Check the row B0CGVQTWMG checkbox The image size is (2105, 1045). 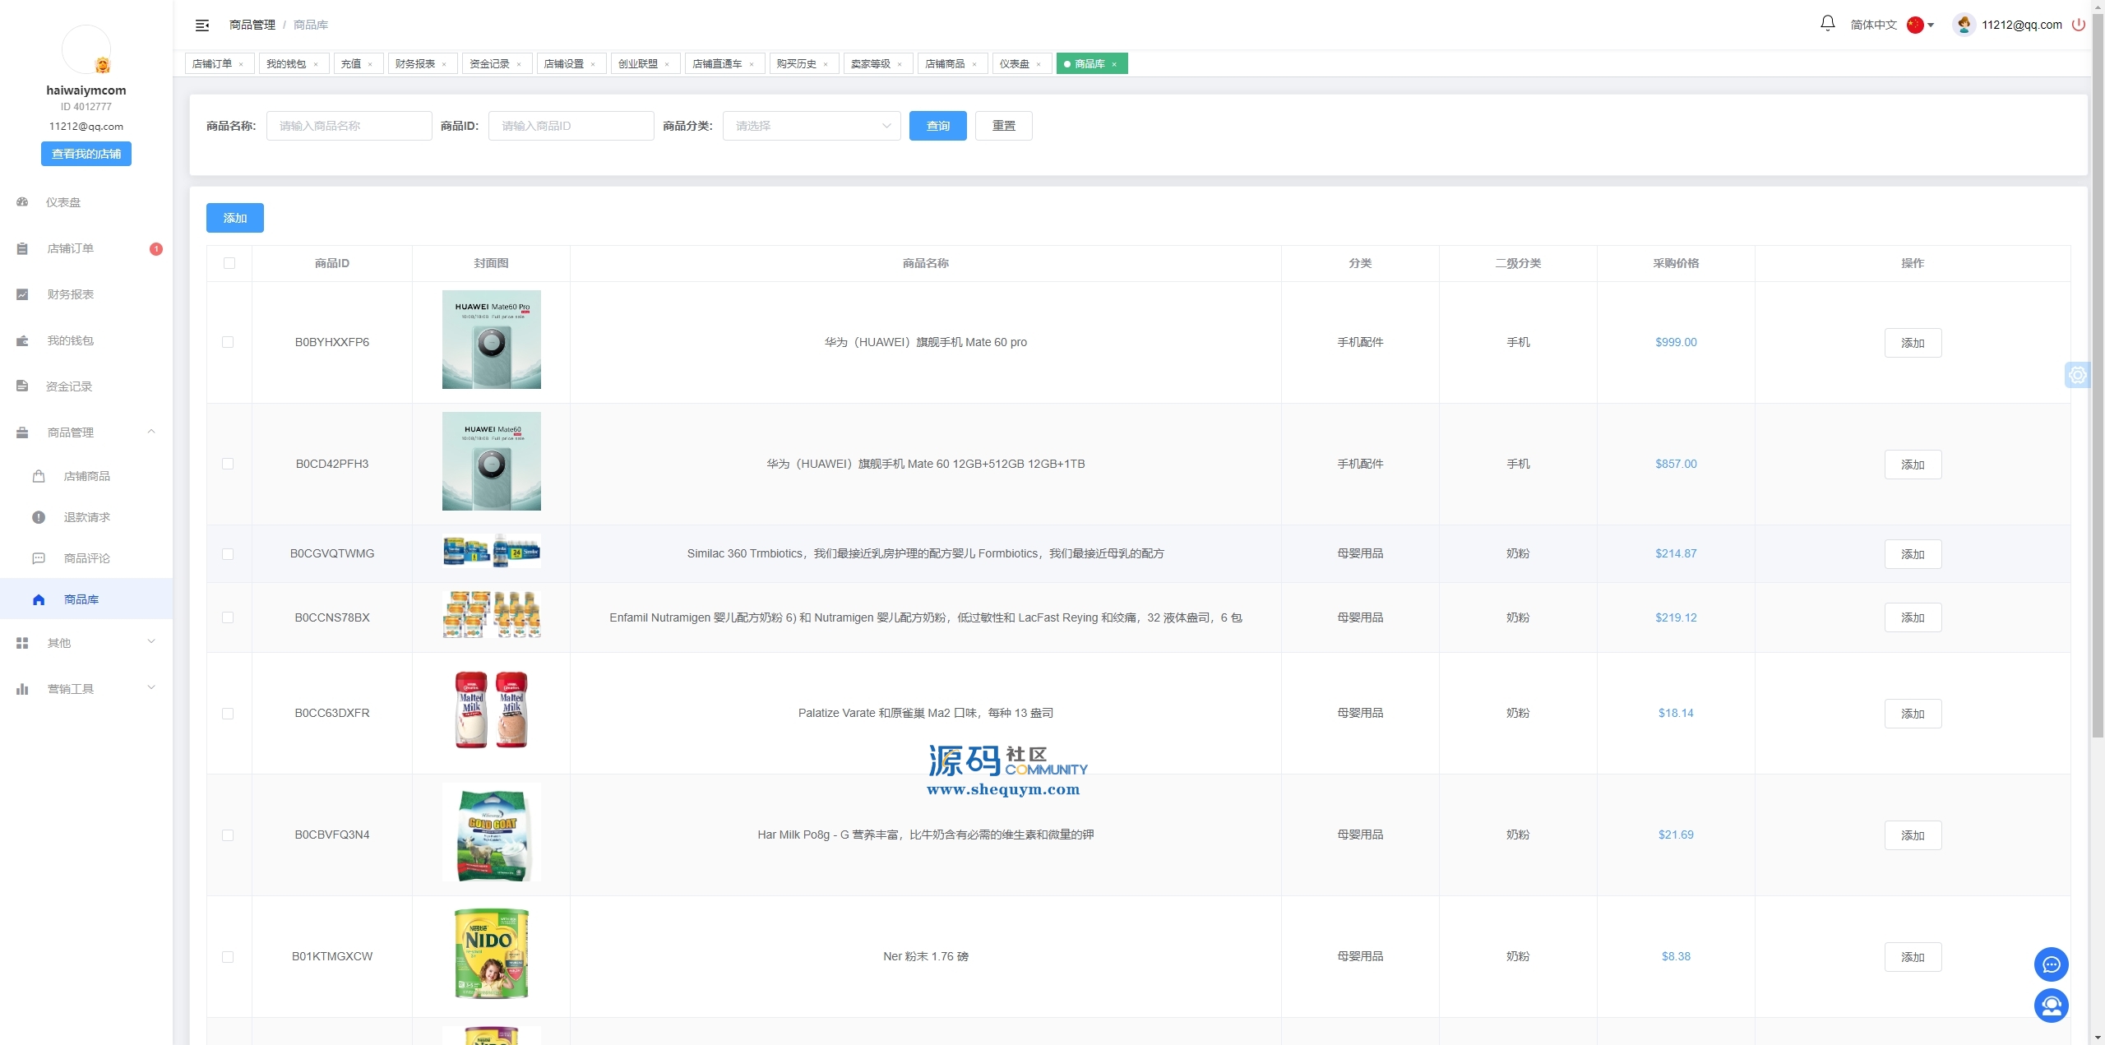click(x=228, y=554)
